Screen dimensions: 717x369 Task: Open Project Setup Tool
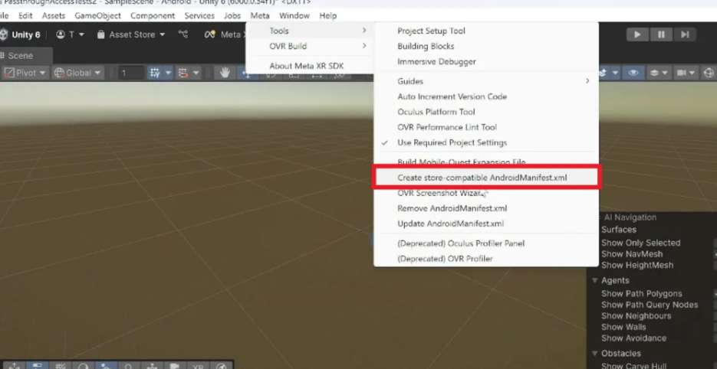[x=486, y=31]
